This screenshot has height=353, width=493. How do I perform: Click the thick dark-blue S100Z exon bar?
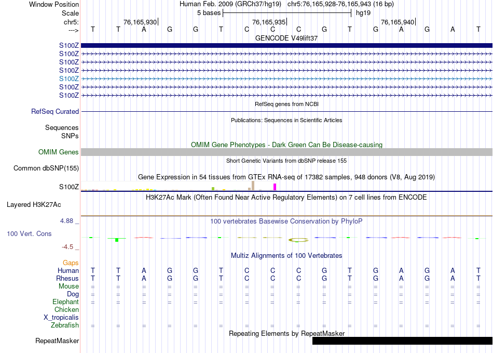[x=286, y=46]
